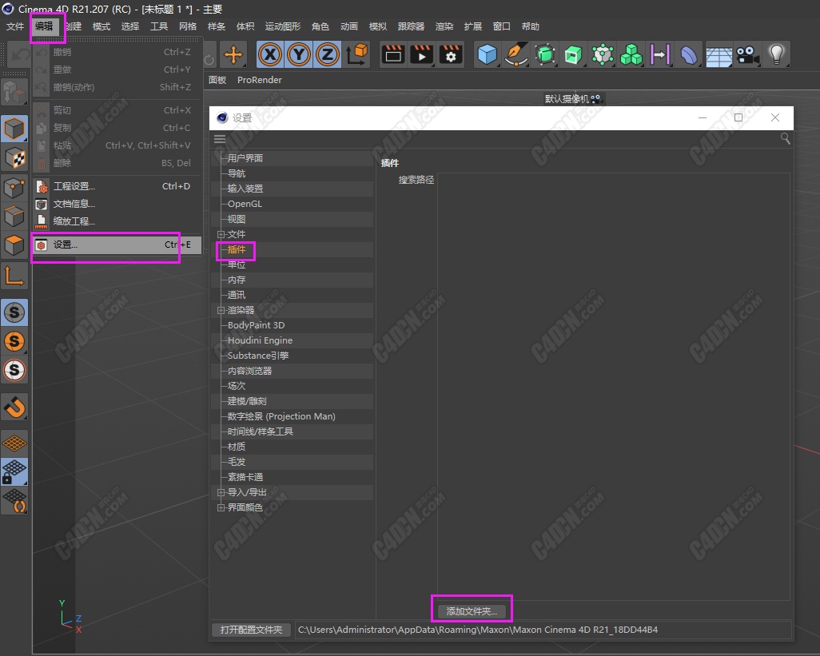Switch to Polygons mode
The width and height of the screenshot is (820, 656).
point(14,245)
